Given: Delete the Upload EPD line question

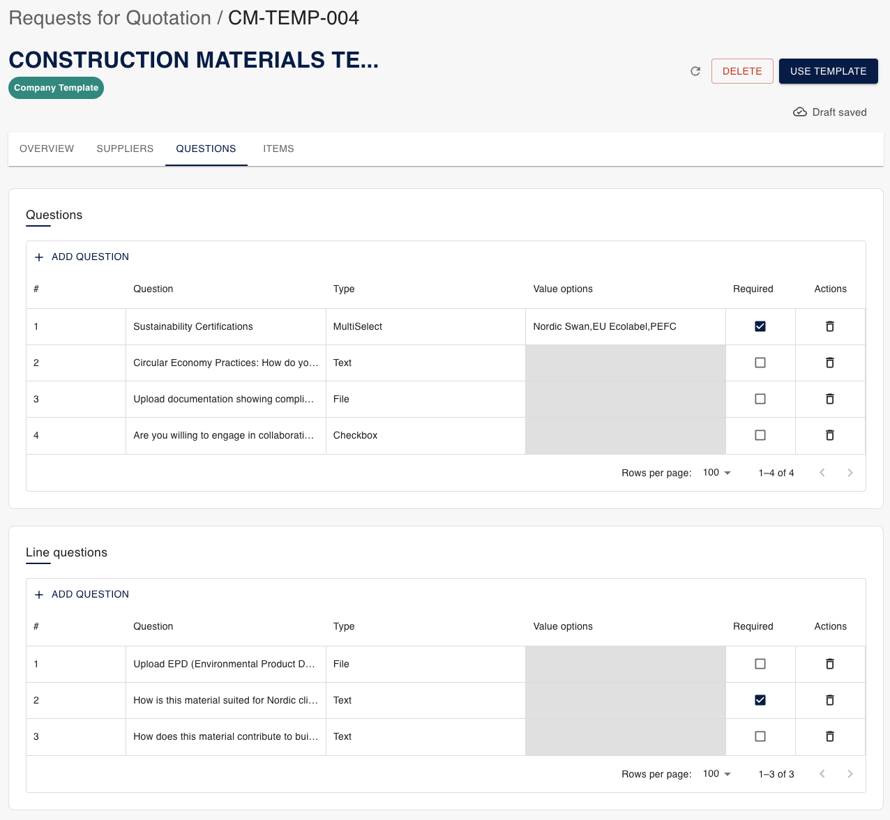Looking at the screenshot, I should click(x=830, y=664).
